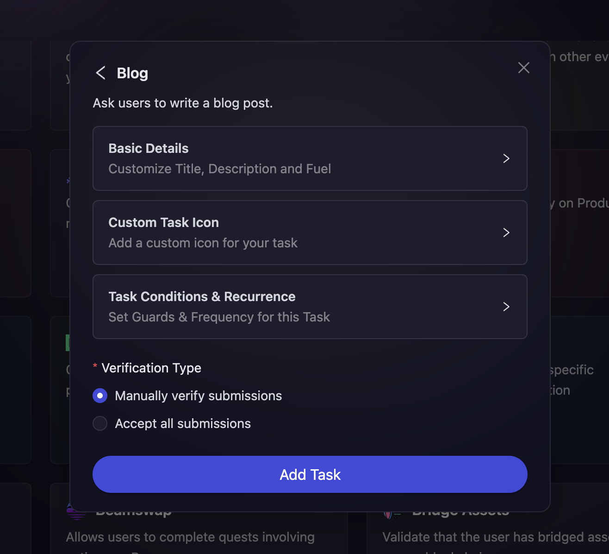Click the Beamswap card description behind the dialog
The height and width of the screenshot is (554, 609).
pyautogui.click(x=190, y=537)
